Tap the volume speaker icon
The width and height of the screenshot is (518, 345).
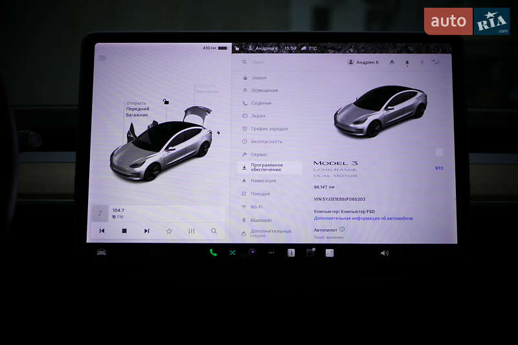point(385,253)
